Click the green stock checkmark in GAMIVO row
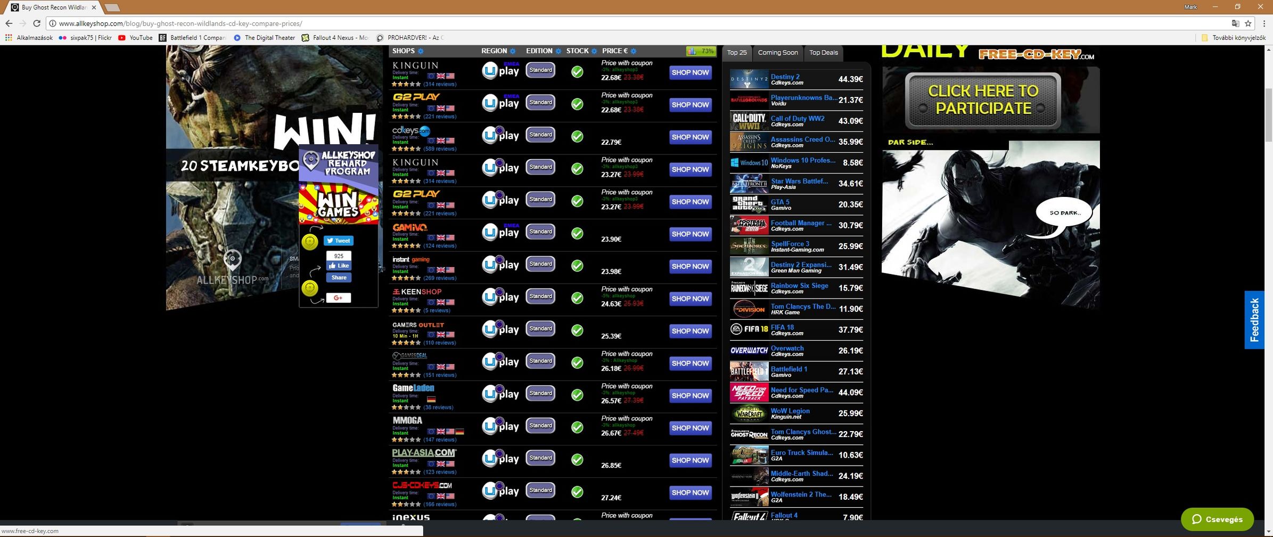Viewport: 1273px width, 537px height. click(x=577, y=233)
